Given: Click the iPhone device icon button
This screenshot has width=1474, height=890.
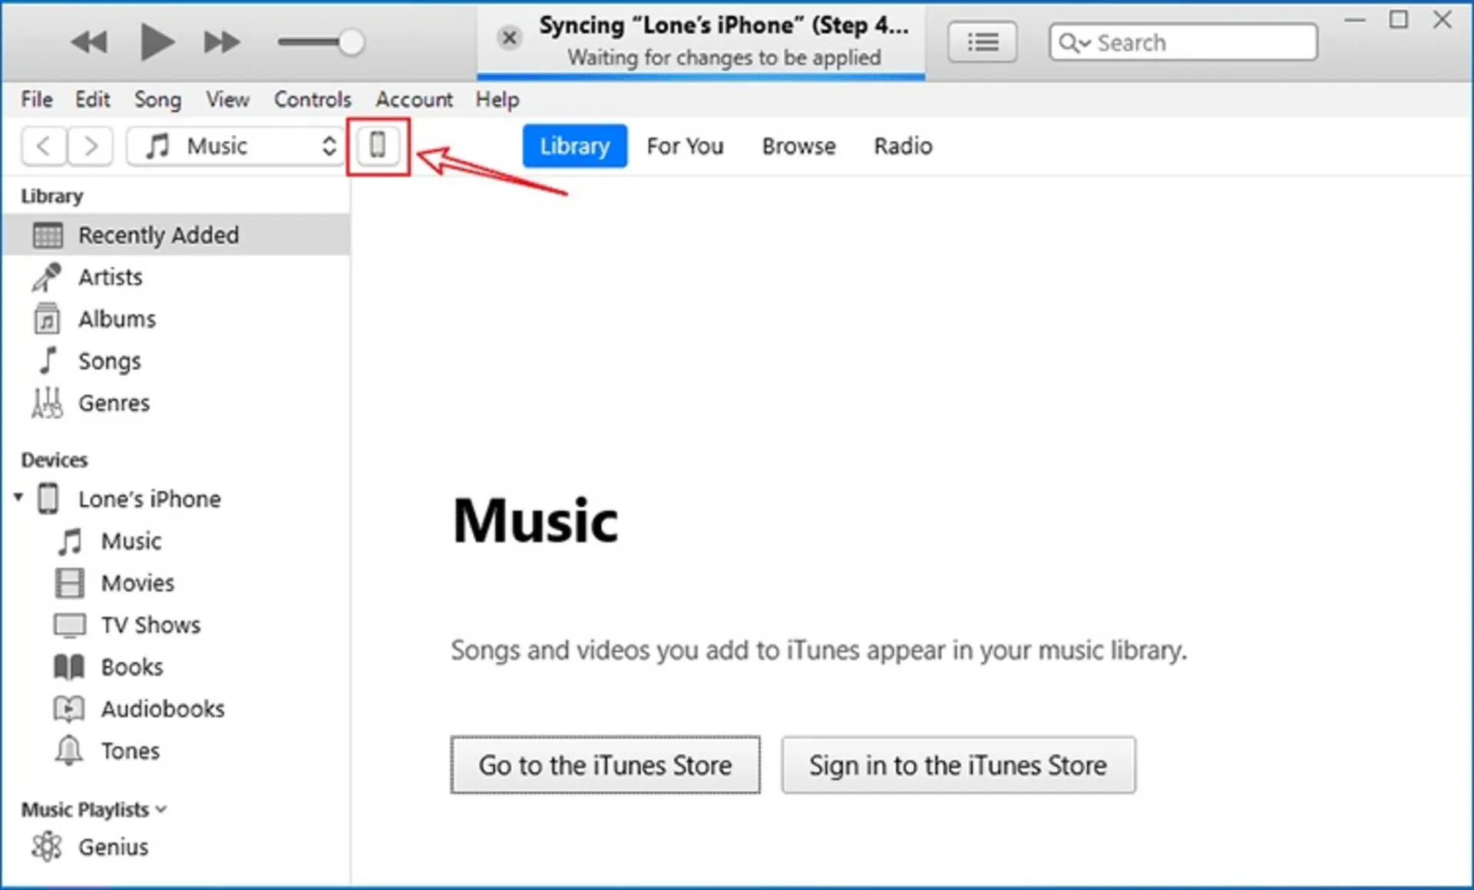Looking at the screenshot, I should pos(378,146).
